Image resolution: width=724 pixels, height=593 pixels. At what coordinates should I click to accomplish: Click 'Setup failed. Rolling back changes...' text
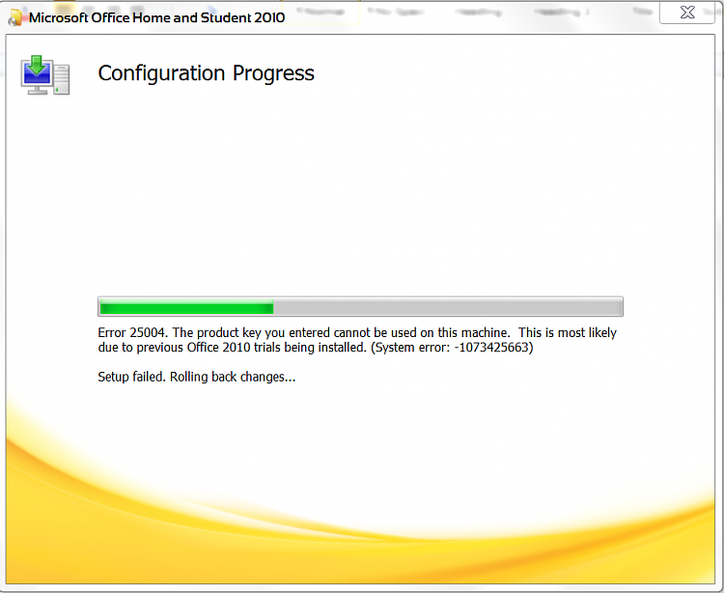(197, 377)
